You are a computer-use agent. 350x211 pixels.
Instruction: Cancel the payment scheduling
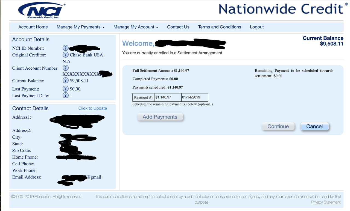pos(314,126)
